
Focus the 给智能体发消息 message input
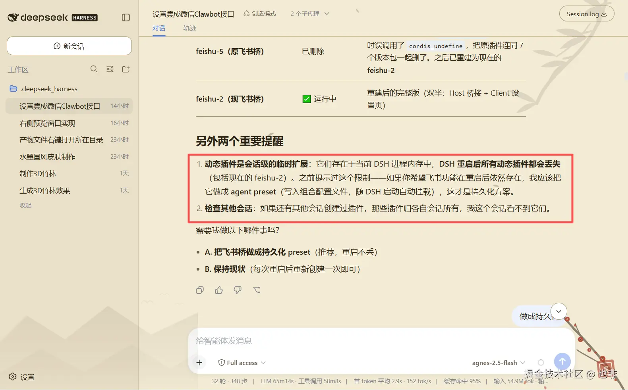point(381,341)
